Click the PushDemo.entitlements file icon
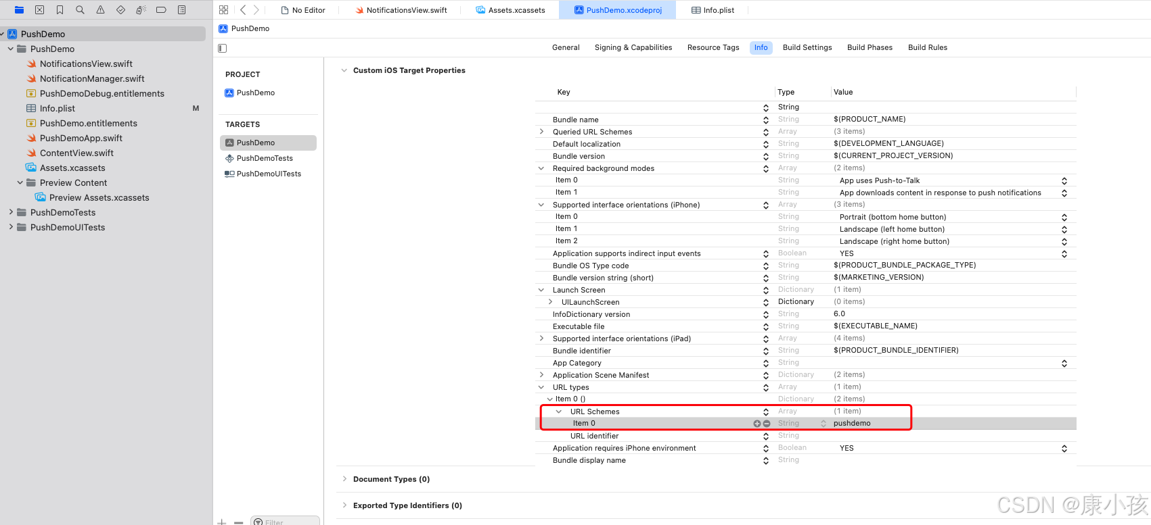The height and width of the screenshot is (525, 1151). click(x=31, y=123)
